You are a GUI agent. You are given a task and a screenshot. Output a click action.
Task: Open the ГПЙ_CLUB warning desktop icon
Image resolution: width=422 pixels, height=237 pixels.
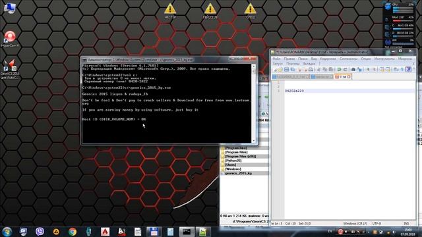coord(210,11)
